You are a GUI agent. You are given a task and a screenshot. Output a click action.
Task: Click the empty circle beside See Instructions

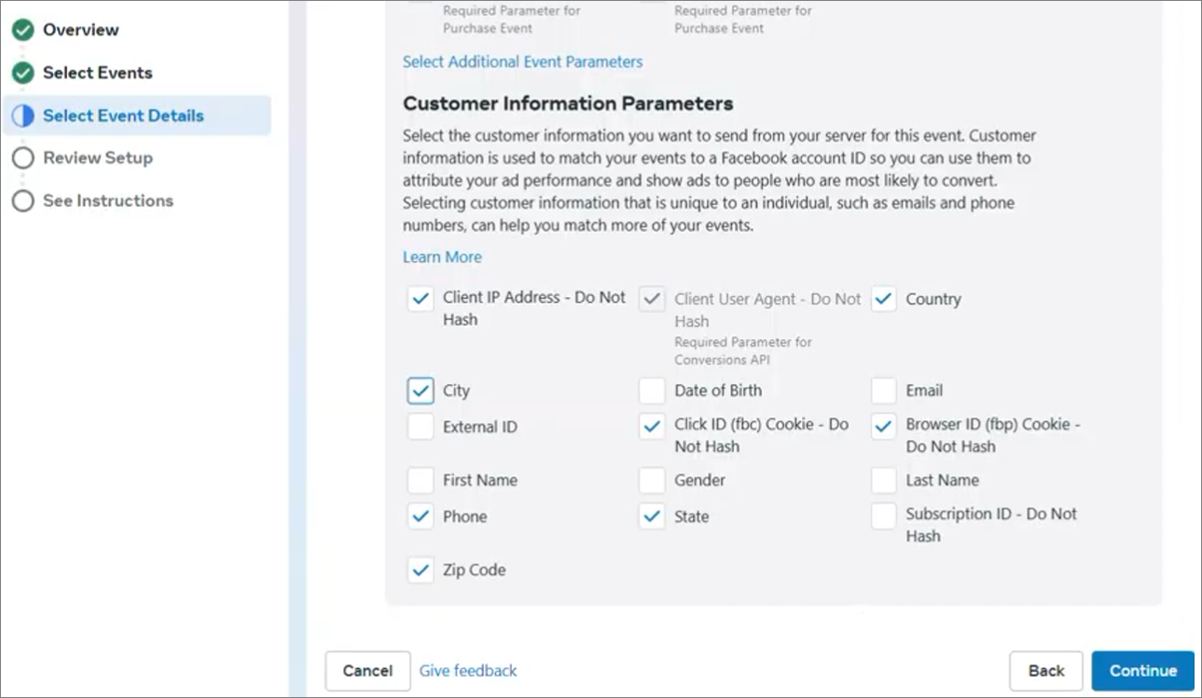(x=22, y=200)
